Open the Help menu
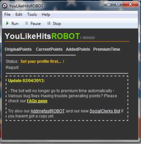This screenshot has height=144, width=141. (x=46, y=15)
